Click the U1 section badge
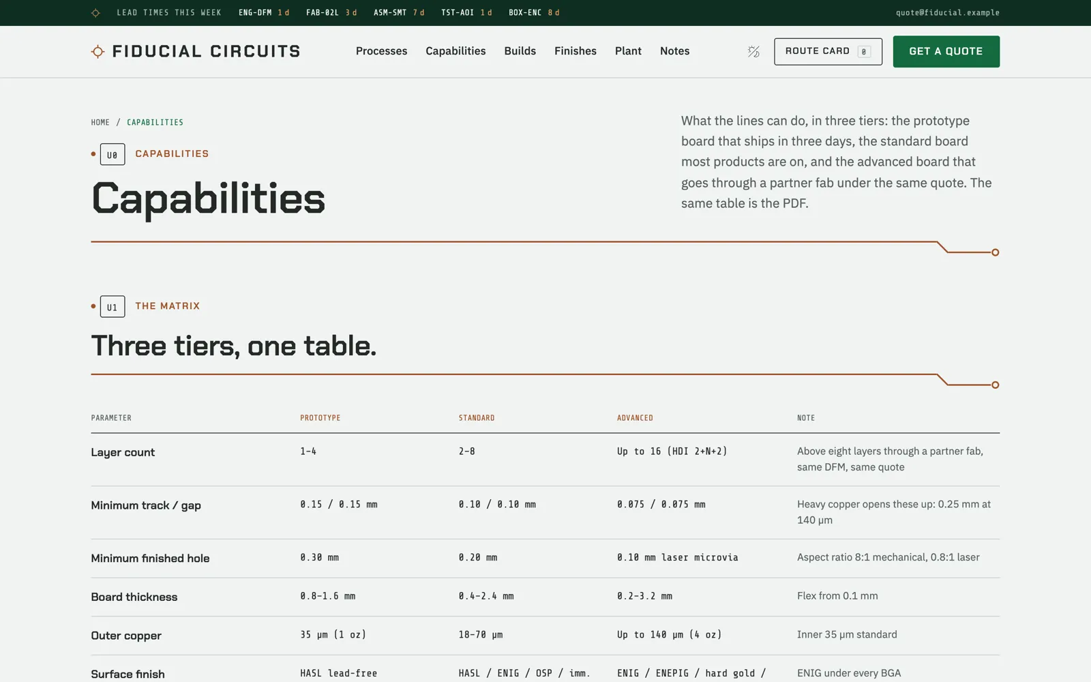Image resolution: width=1091 pixels, height=682 pixels. [x=113, y=307]
